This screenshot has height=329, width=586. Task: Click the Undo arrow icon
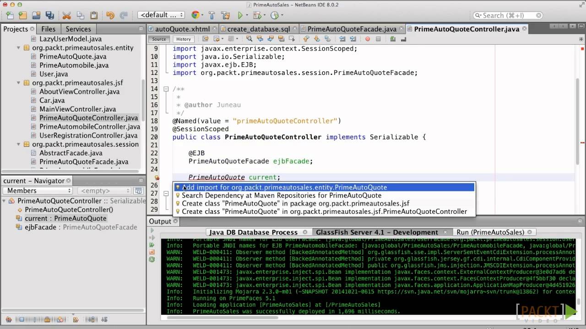click(110, 16)
